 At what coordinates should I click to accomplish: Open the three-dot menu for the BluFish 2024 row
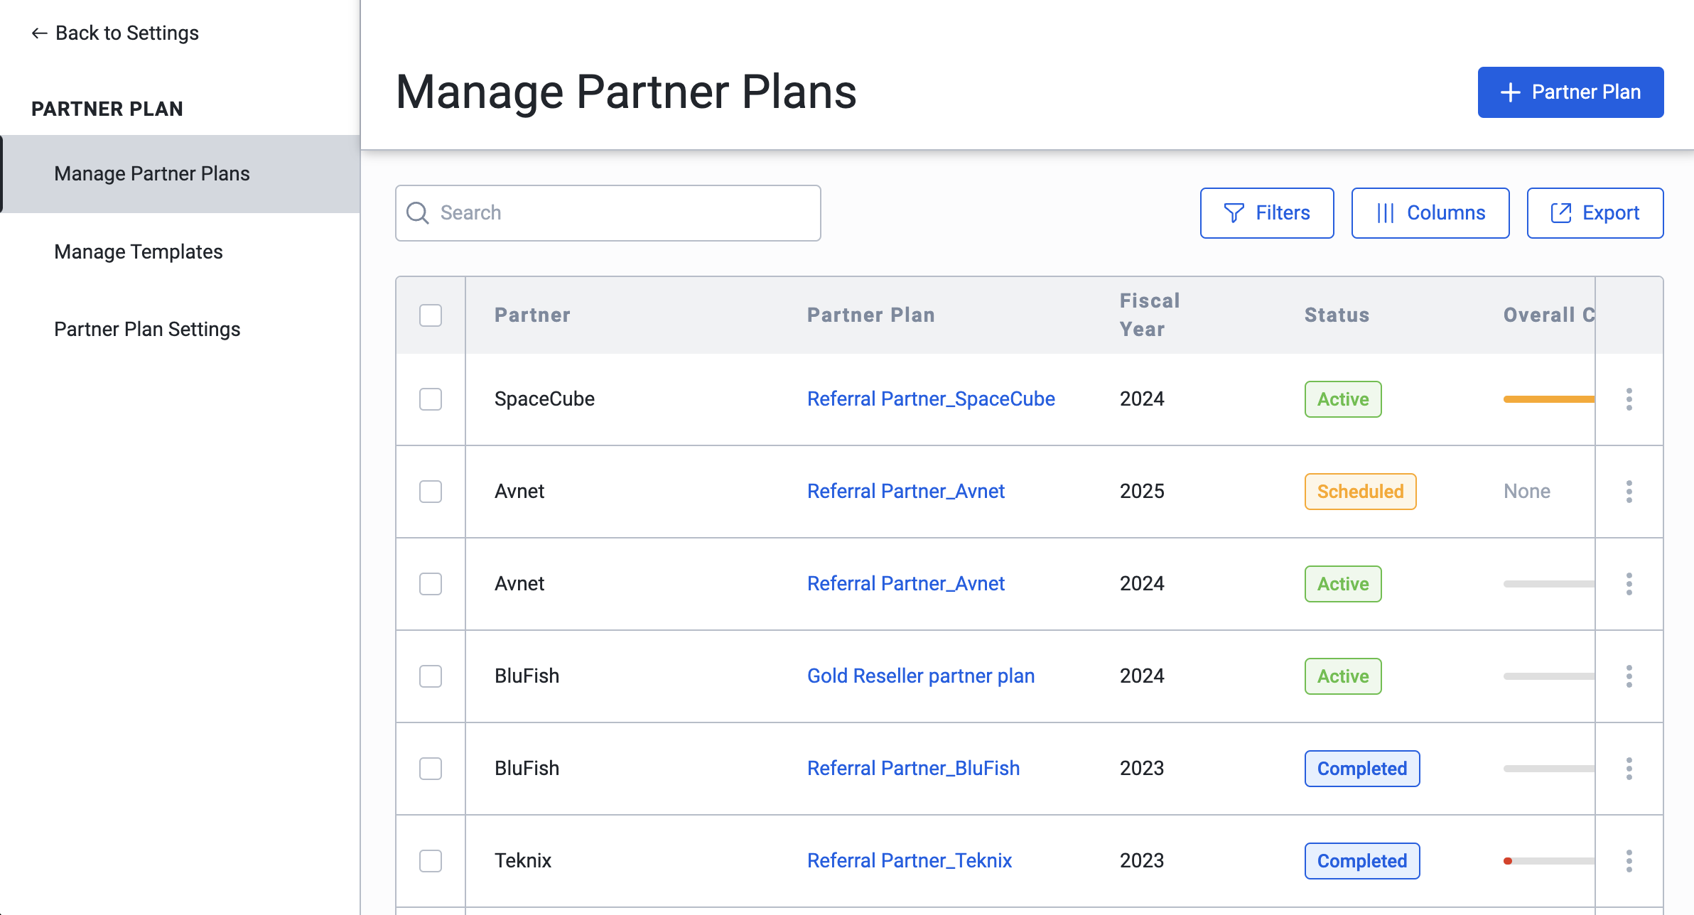click(x=1629, y=676)
